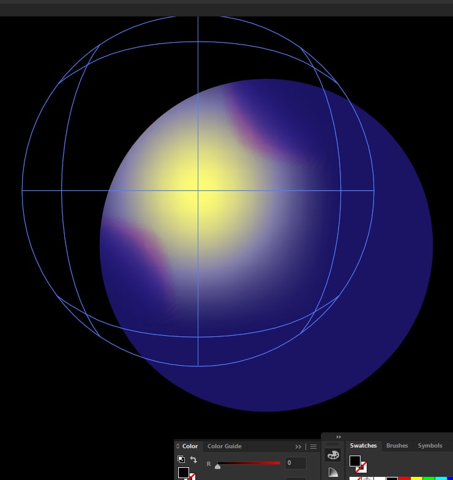Choose the cyan swatch in Swatches
The width and height of the screenshot is (453, 480).
pyautogui.click(x=441, y=478)
